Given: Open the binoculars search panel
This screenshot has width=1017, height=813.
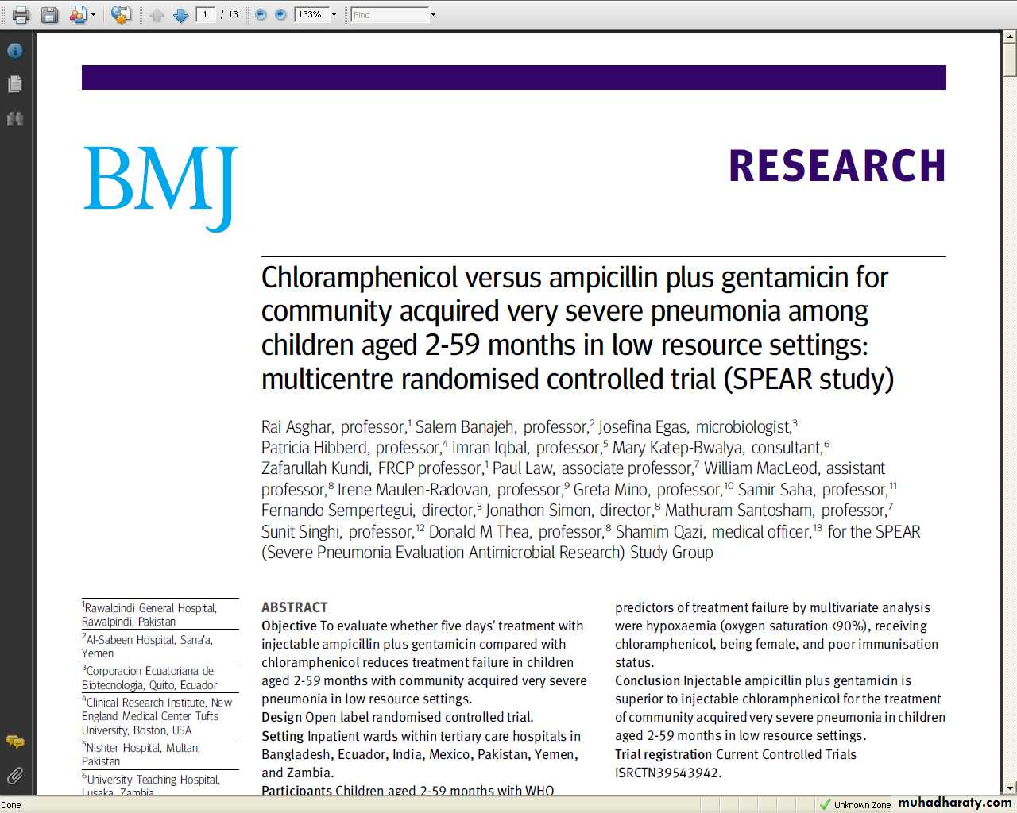Looking at the screenshot, I should 14,119.
